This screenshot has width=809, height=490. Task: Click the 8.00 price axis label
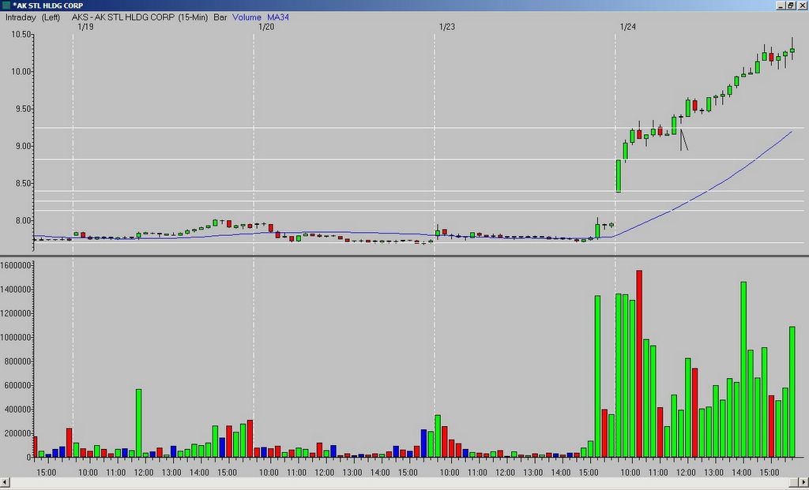23,220
